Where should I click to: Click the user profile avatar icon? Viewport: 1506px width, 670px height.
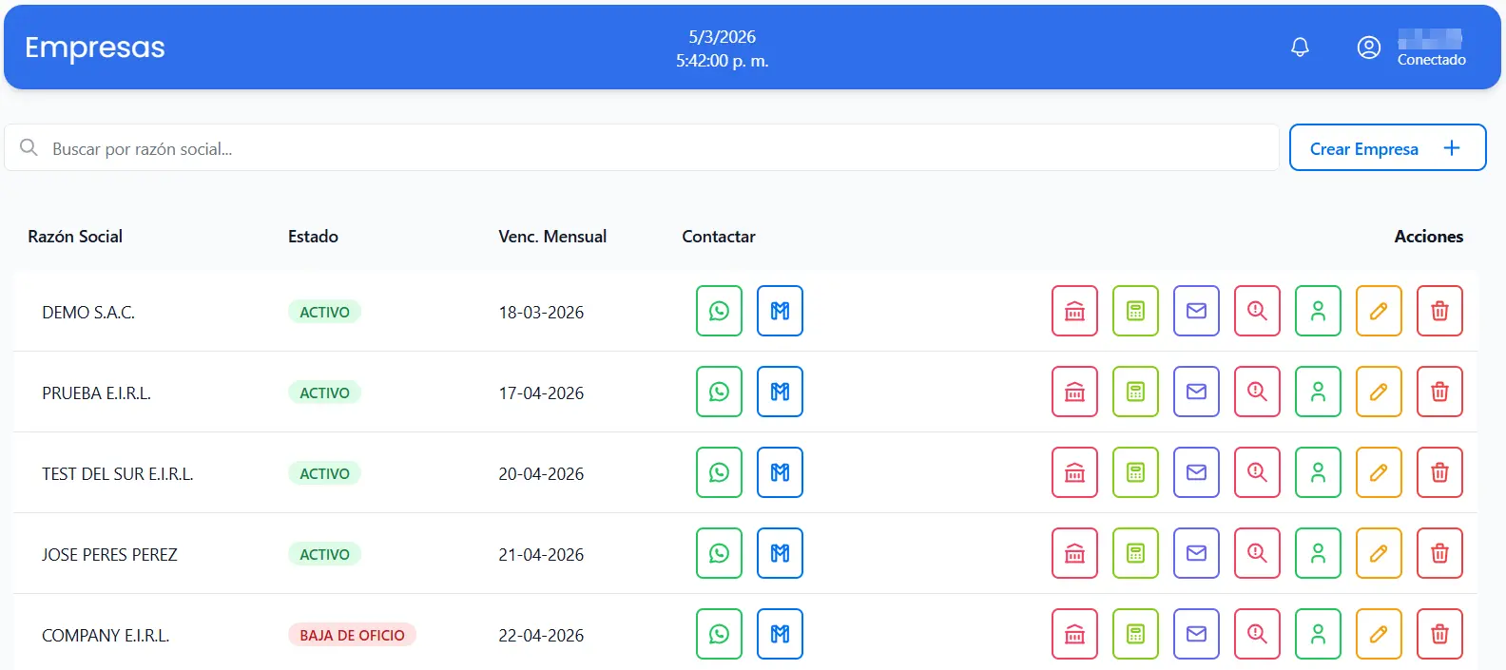click(1368, 48)
